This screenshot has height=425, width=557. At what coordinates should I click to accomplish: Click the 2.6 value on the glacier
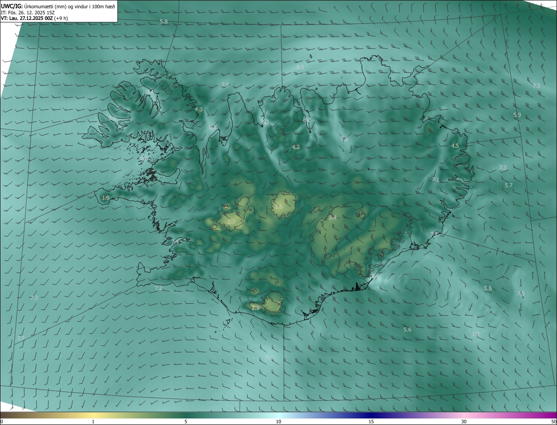(x=278, y=206)
